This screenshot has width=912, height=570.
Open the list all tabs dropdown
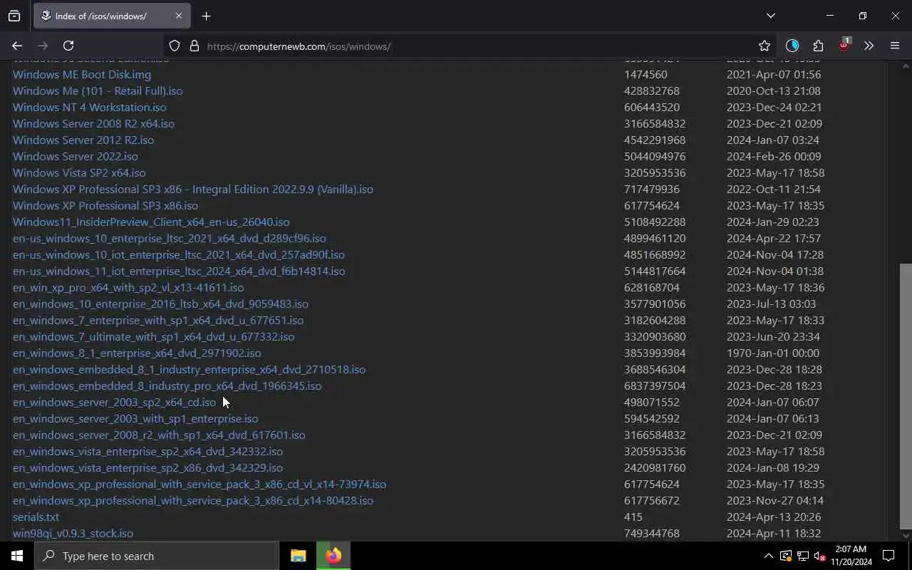coord(770,16)
